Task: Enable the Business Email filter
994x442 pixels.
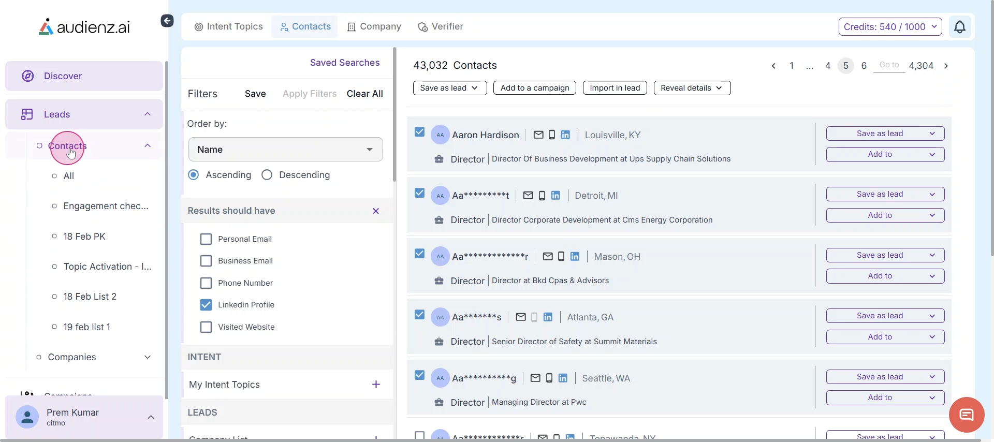Action: (x=206, y=261)
